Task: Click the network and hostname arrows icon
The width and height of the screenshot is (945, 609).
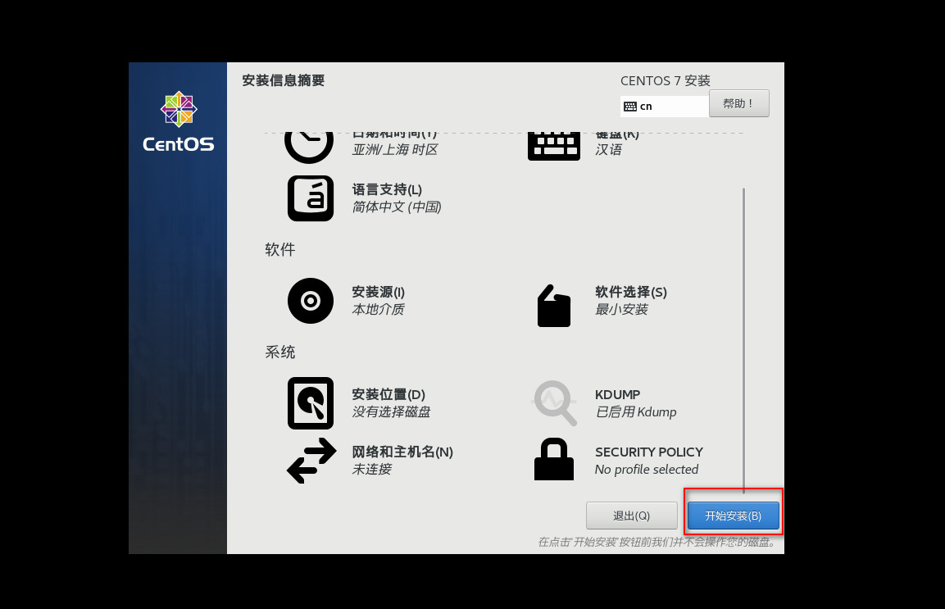Action: tap(311, 461)
